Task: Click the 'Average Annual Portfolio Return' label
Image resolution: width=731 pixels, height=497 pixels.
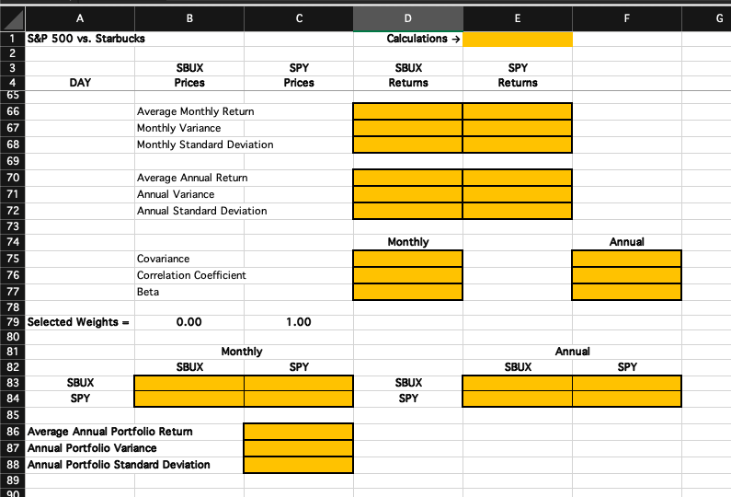Action: coord(110,432)
